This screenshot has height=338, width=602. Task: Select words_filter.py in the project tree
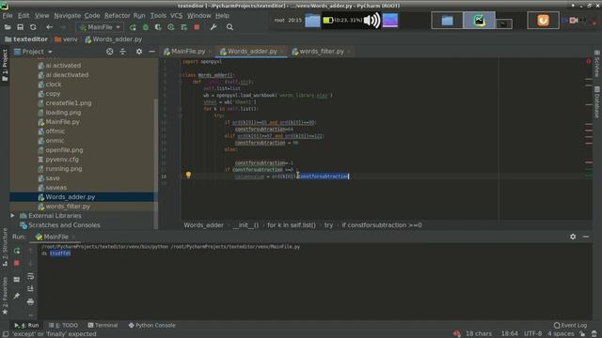[68, 207]
